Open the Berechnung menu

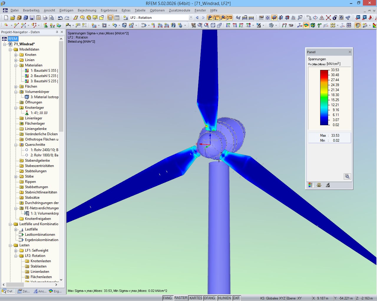tap(87, 10)
